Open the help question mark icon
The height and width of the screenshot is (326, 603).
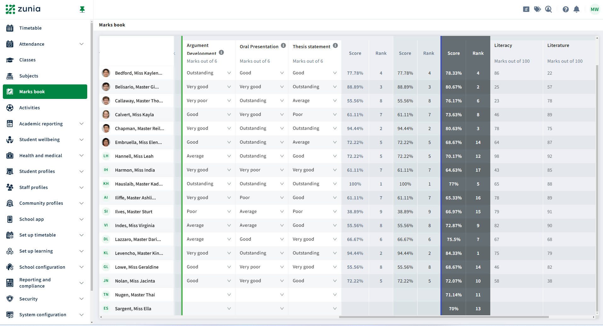(566, 9)
